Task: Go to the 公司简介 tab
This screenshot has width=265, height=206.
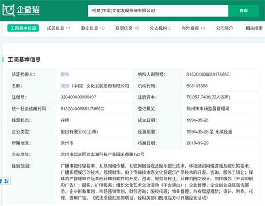Action: tap(225, 28)
